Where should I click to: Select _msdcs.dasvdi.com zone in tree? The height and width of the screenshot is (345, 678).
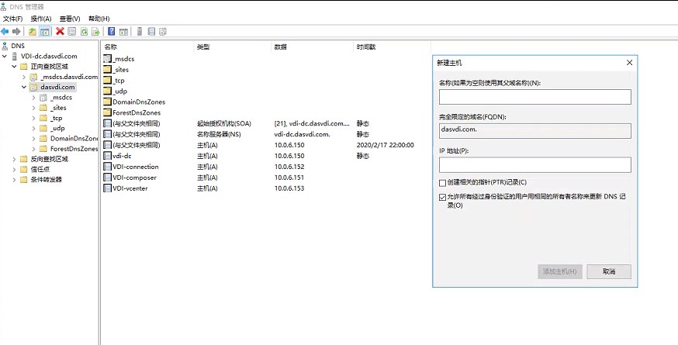pyautogui.click(x=69, y=77)
